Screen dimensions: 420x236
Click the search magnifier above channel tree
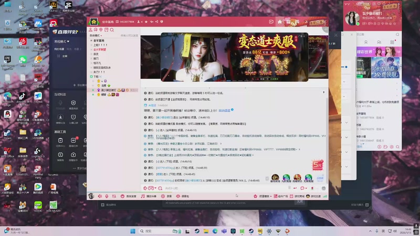coord(112,30)
